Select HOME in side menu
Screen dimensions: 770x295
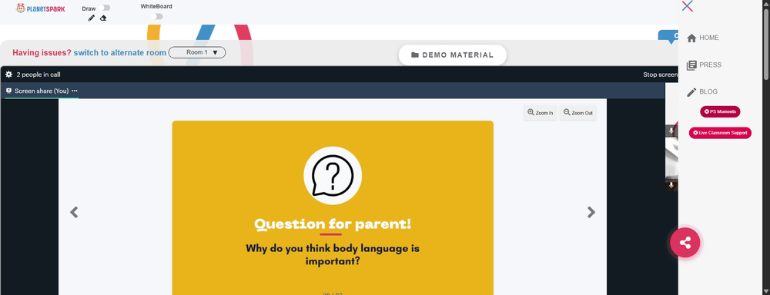pos(703,38)
